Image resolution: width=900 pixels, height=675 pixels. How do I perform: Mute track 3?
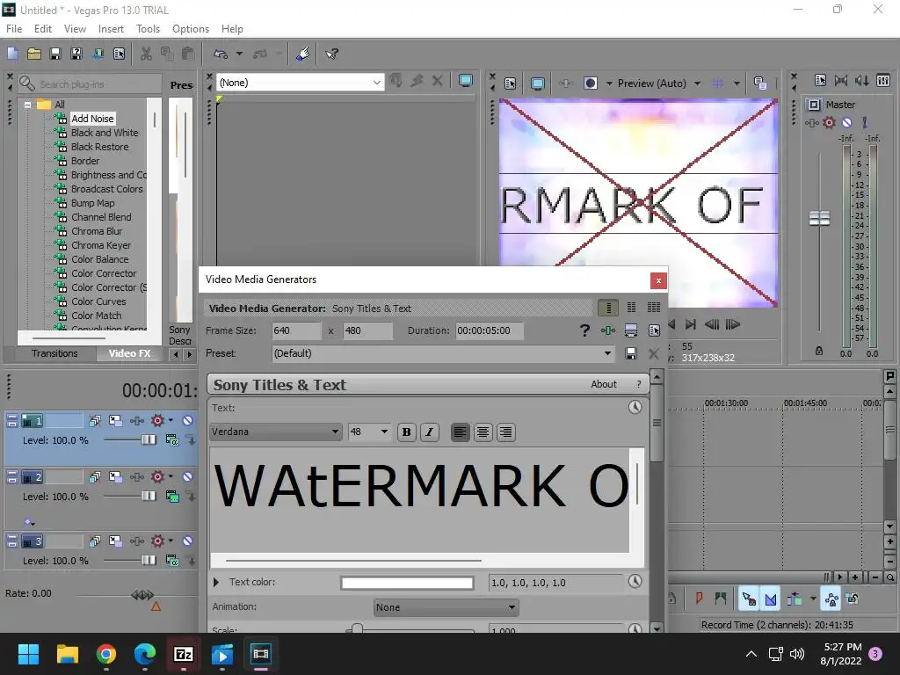[x=188, y=541]
